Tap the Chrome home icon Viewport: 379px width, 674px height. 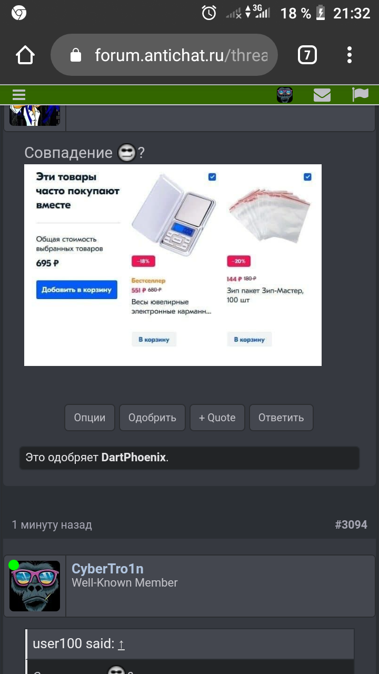pos(25,55)
